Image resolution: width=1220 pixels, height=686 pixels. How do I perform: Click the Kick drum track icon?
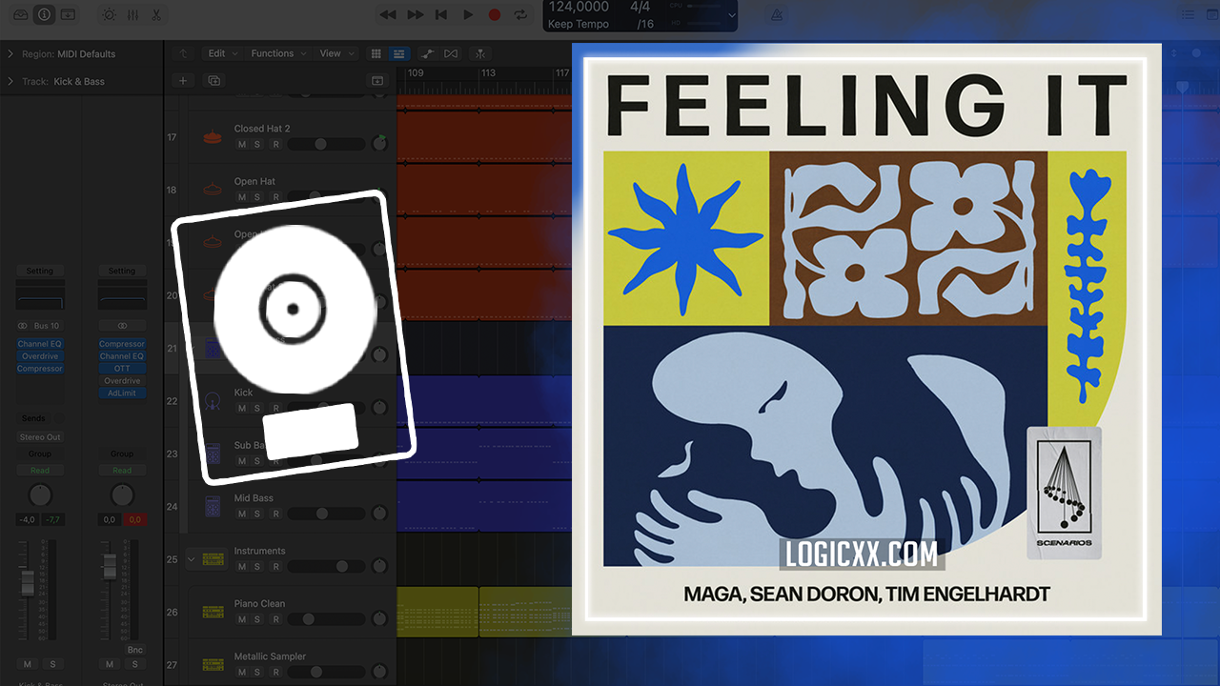[213, 401]
